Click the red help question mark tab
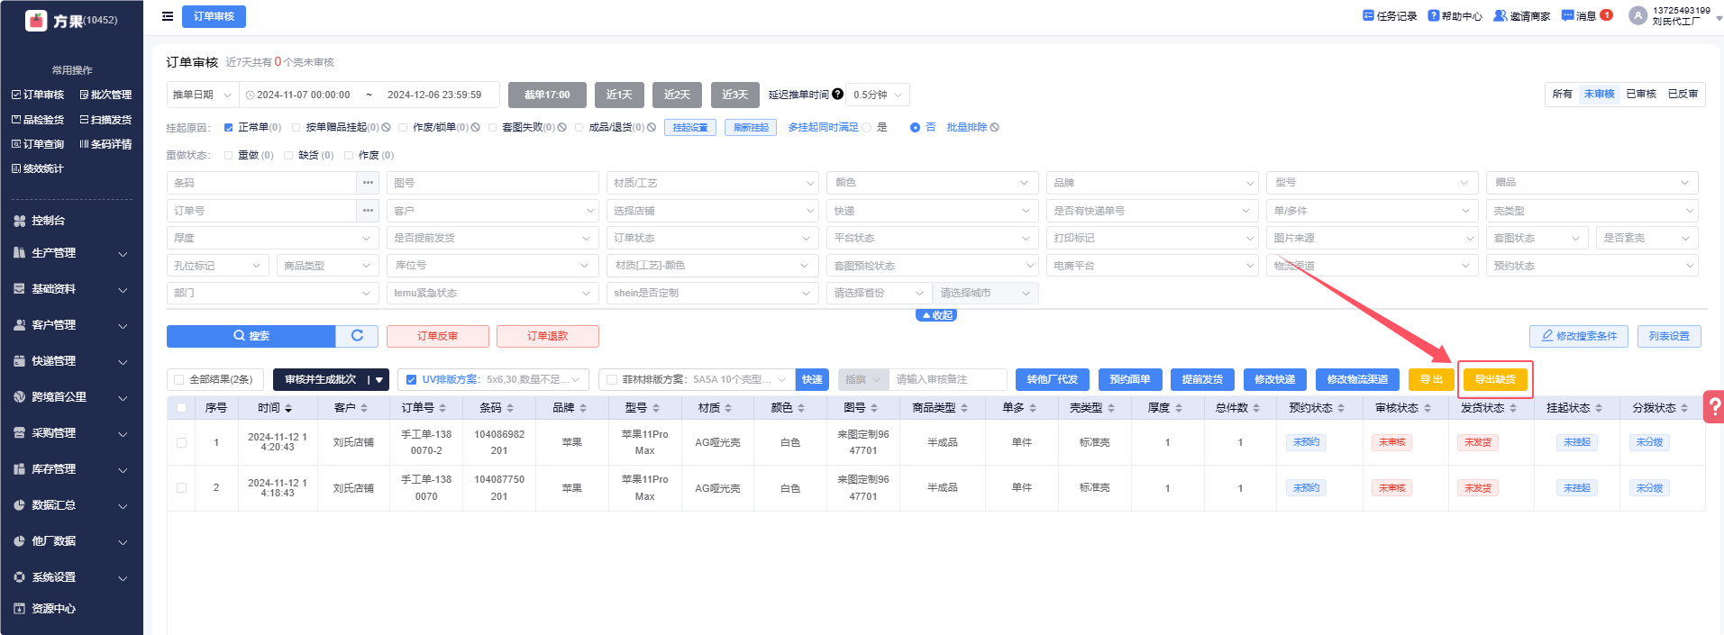Viewport: 1724px width, 635px height. 1711,406
